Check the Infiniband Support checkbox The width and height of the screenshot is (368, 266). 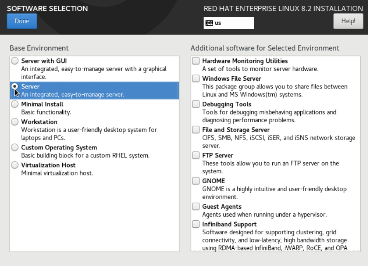coord(196,224)
